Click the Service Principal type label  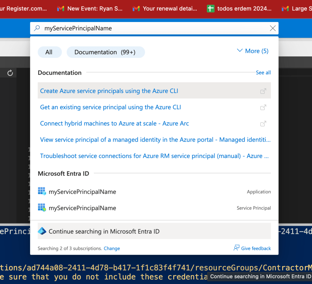point(254,208)
